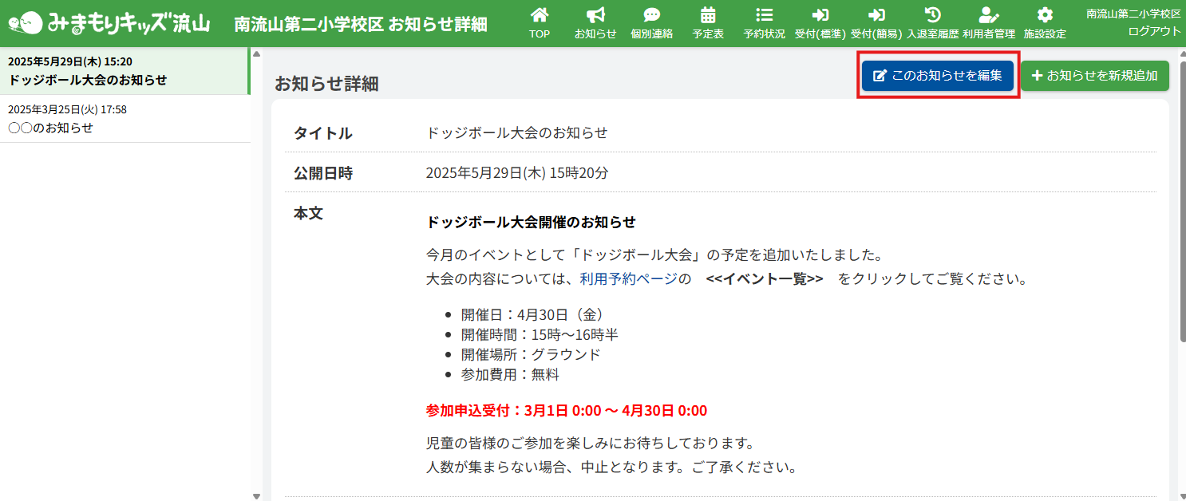Image resolution: width=1186 pixels, height=501 pixels.
Task: Open 予約状況 list icon
Action: [x=764, y=16]
